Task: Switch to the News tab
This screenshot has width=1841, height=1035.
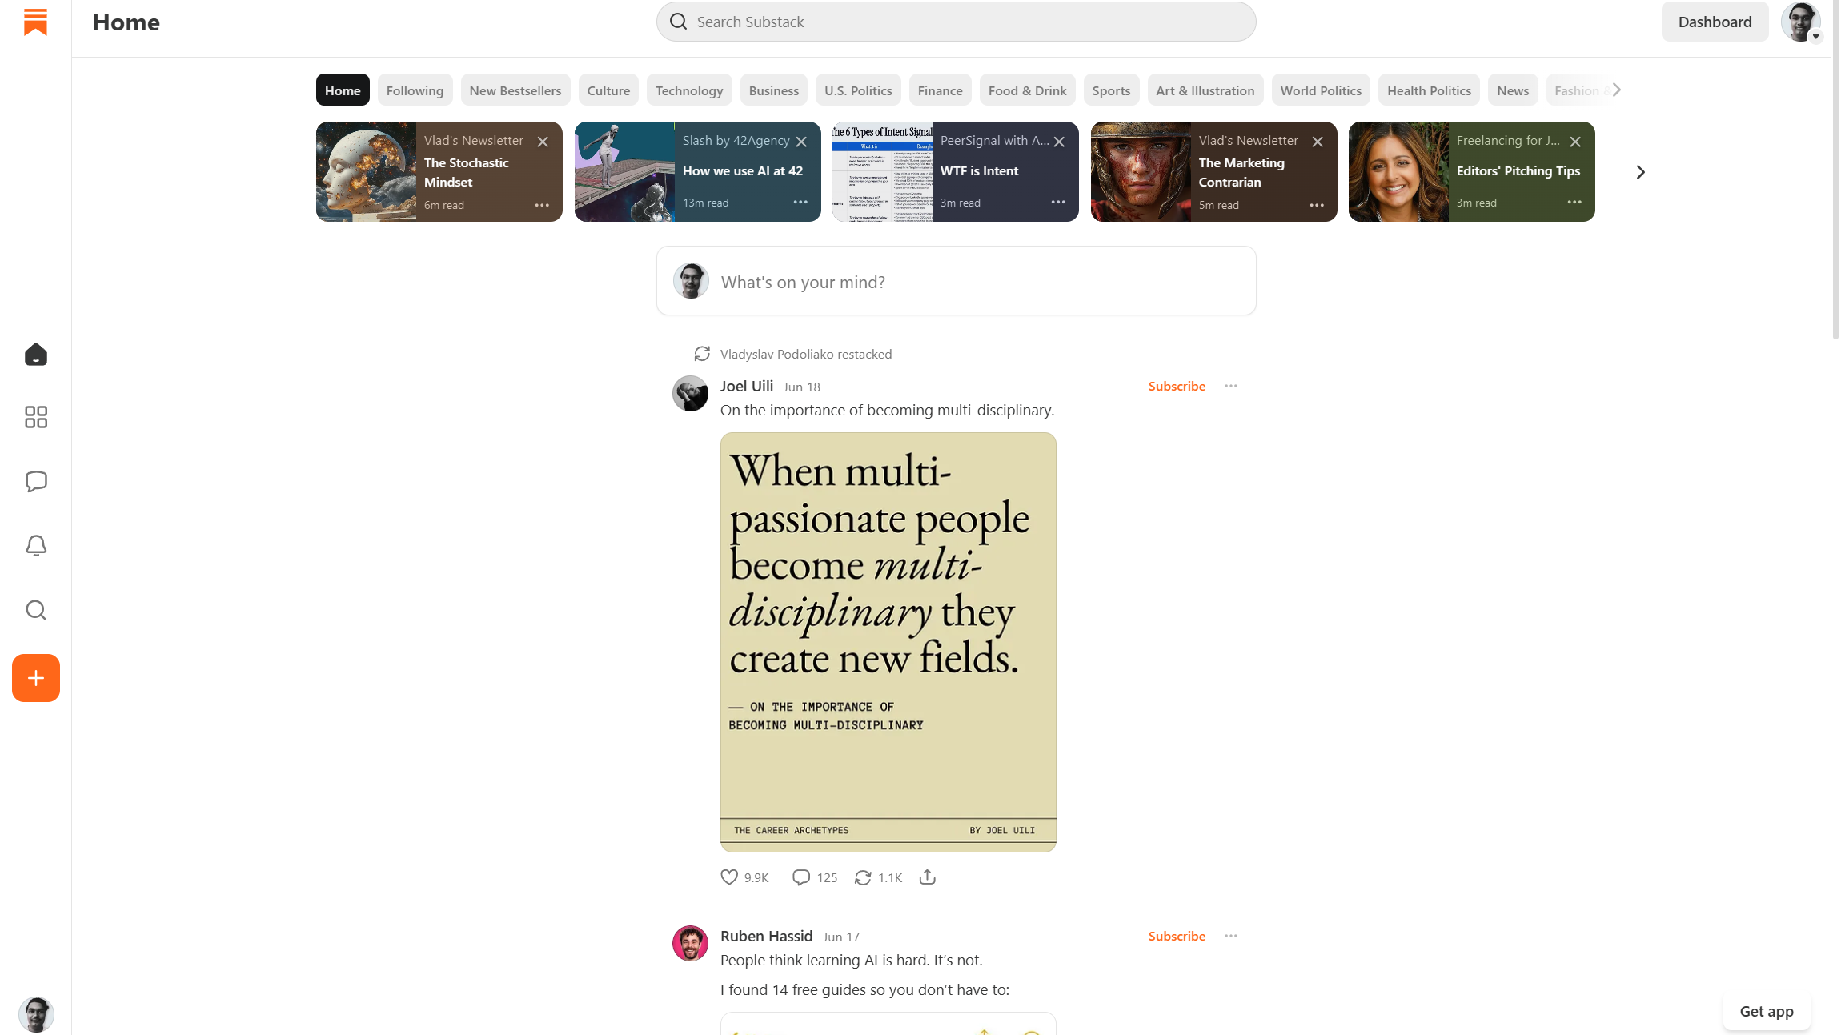Action: [x=1513, y=90]
